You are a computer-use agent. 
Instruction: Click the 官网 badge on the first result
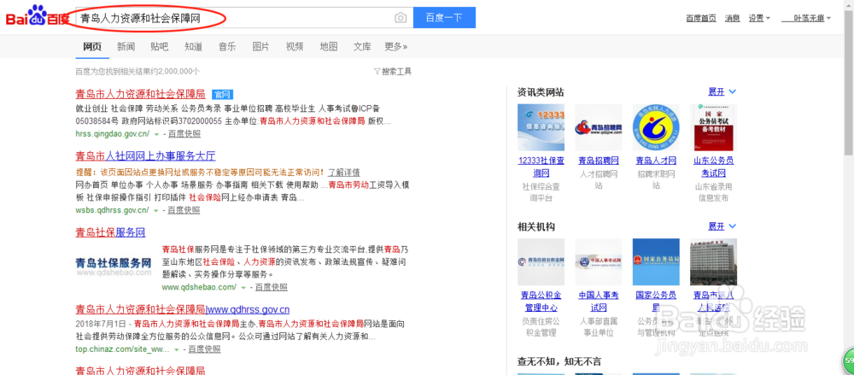click(x=222, y=94)
